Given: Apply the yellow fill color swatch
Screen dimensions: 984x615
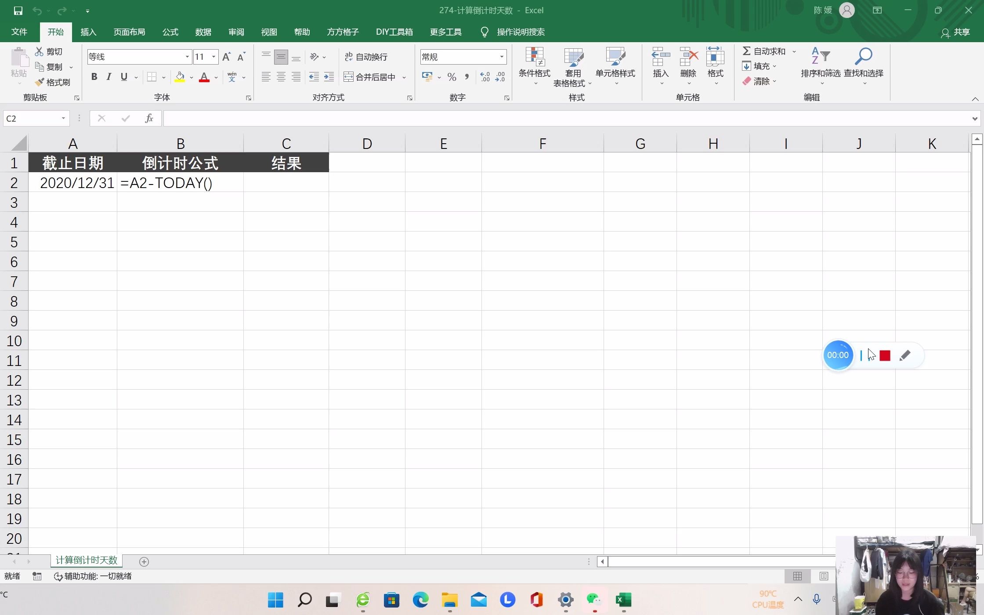Looking at the screenshot, I should pos(180,77).
